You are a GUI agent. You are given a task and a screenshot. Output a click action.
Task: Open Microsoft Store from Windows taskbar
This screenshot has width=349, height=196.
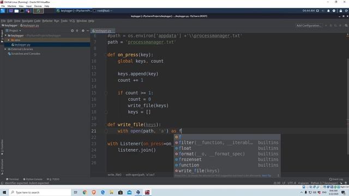pos(121,192)
